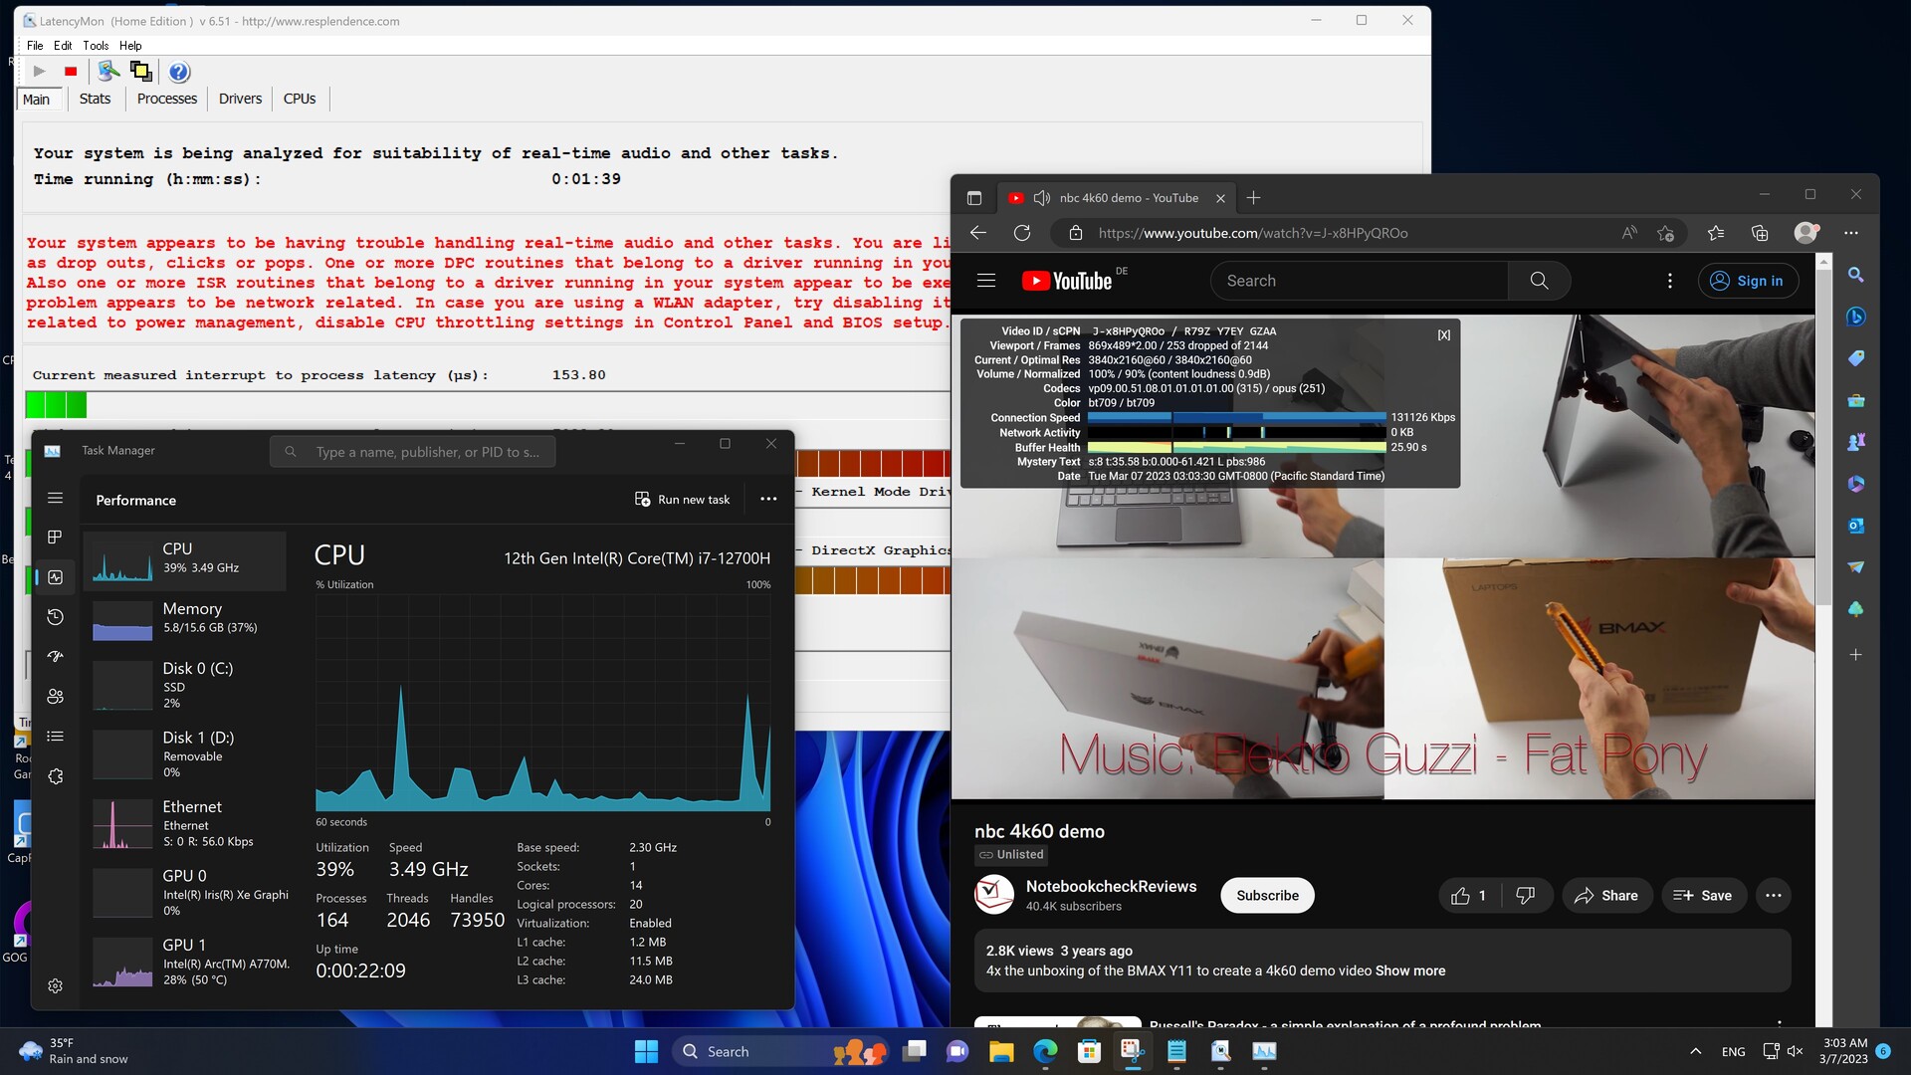Save the video to a playlist
This screenshot has height=1075, width=1911.
click(x=1703, y=896)
